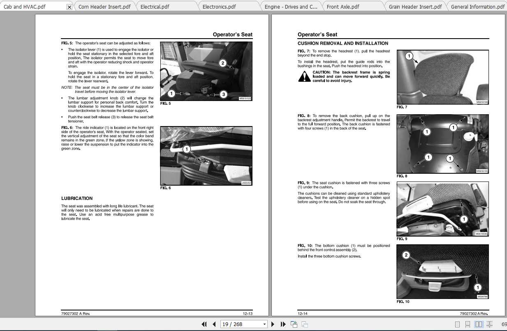Switch to continuous page view
Viewport: 507px width, 331px height.
click(x=468, y=324)
